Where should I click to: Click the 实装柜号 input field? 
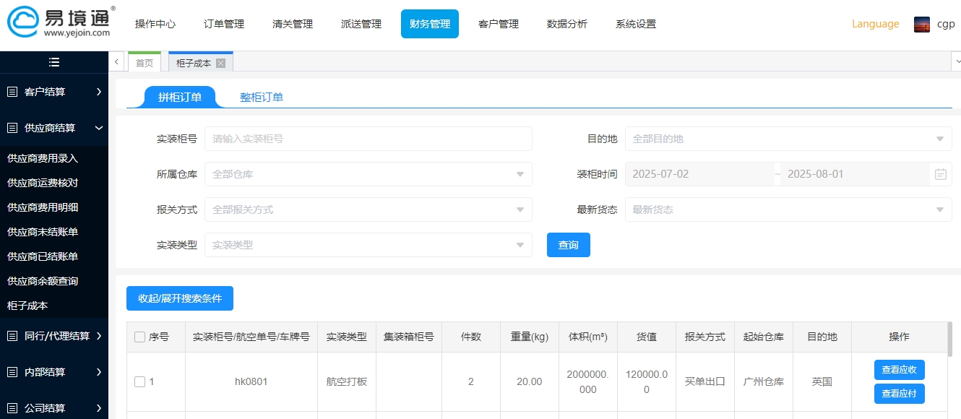click(369, 139)
